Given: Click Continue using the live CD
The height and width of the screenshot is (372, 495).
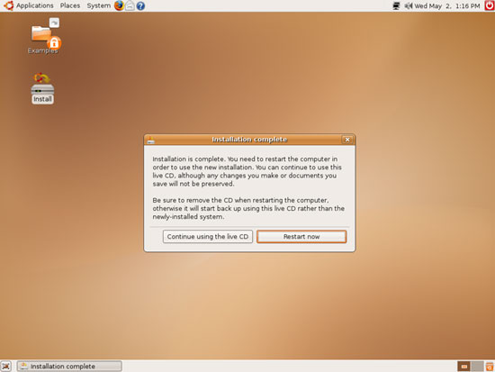Looking at the screenshot, I should pos(208,236).
